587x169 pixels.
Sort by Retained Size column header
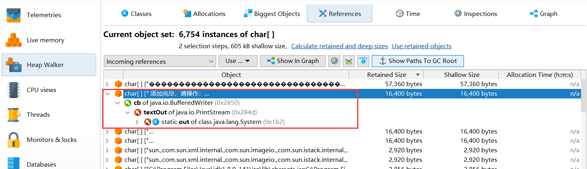click(x=386, y=75)
